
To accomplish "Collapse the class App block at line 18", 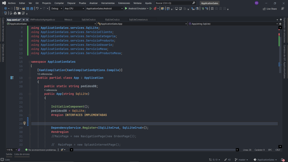I will pyautogui.click(x=30, y=78).
